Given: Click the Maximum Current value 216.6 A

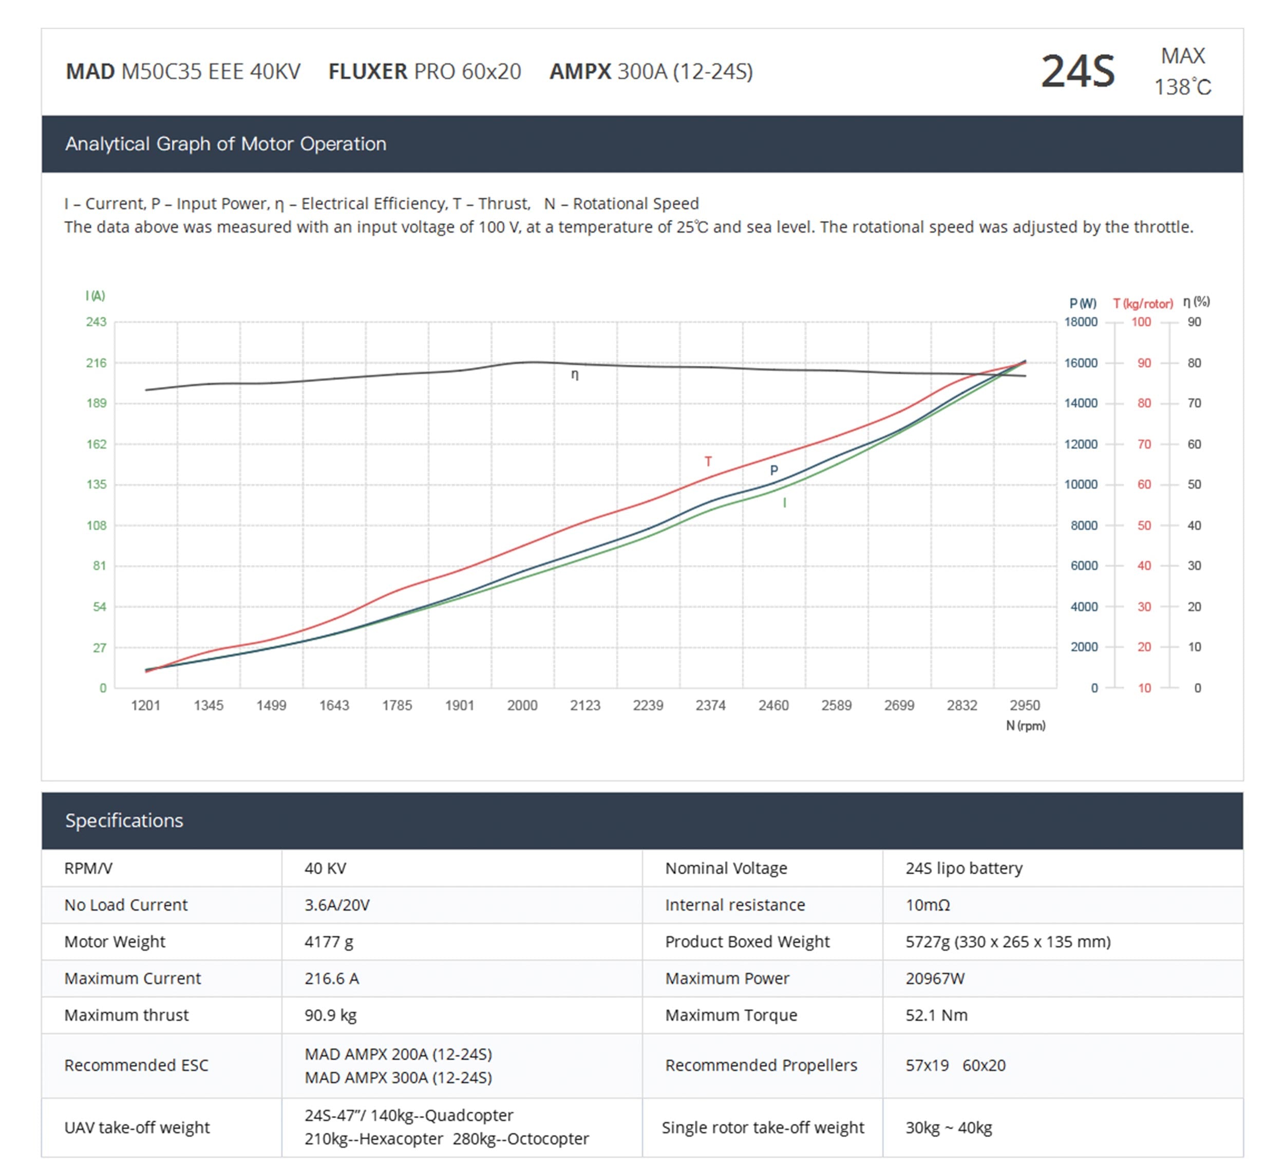Looking at the screenshot, I should click(x=331, y=979).
